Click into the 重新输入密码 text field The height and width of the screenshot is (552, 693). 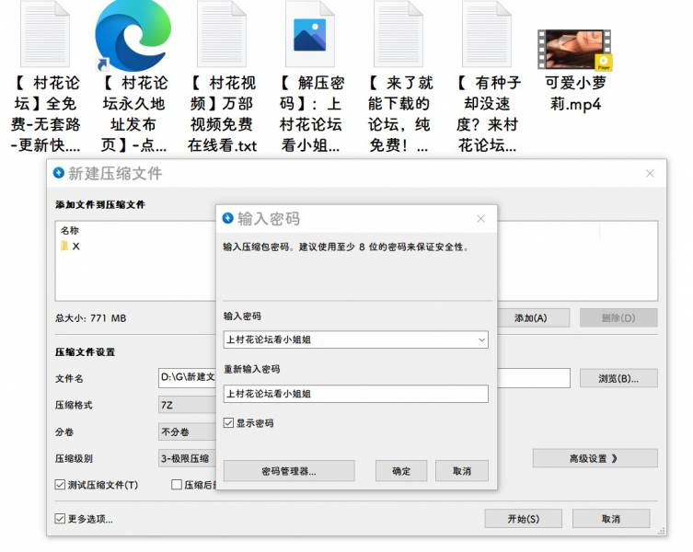(355, 394)
